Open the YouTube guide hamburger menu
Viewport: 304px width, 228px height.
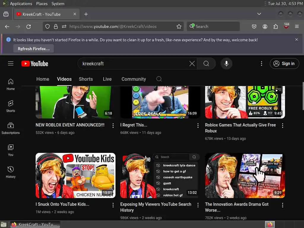coord(11,64)
